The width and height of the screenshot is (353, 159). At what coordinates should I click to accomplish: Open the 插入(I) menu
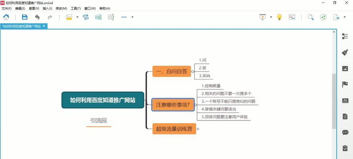coord(47,9)
